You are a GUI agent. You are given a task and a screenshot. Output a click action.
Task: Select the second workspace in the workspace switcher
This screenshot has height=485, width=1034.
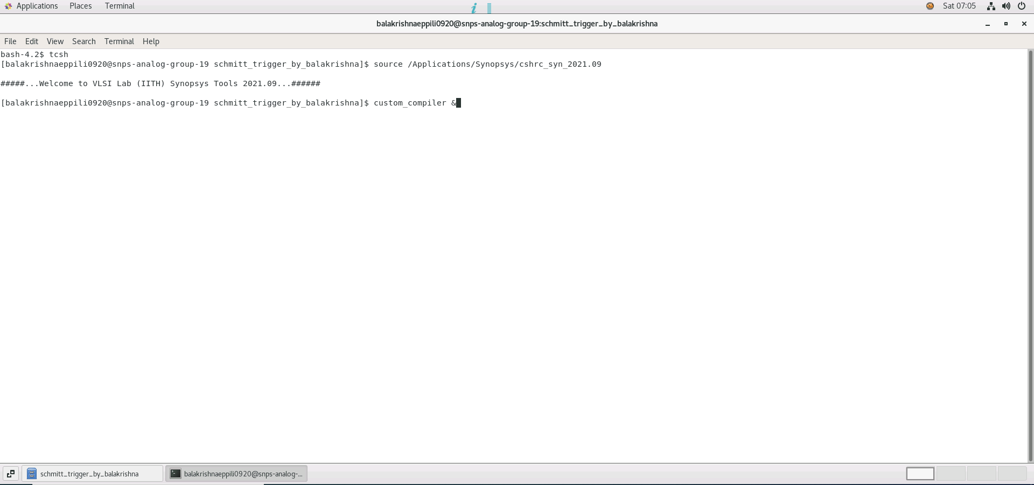pos(952,474)
